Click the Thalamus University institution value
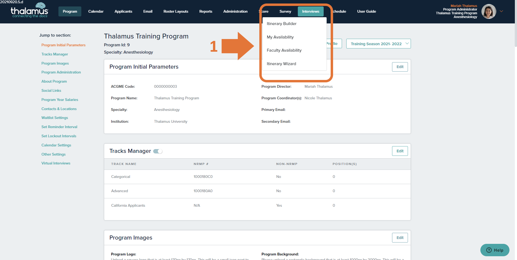517x260 pixels. pyautogui.click(x=171, y=122)
